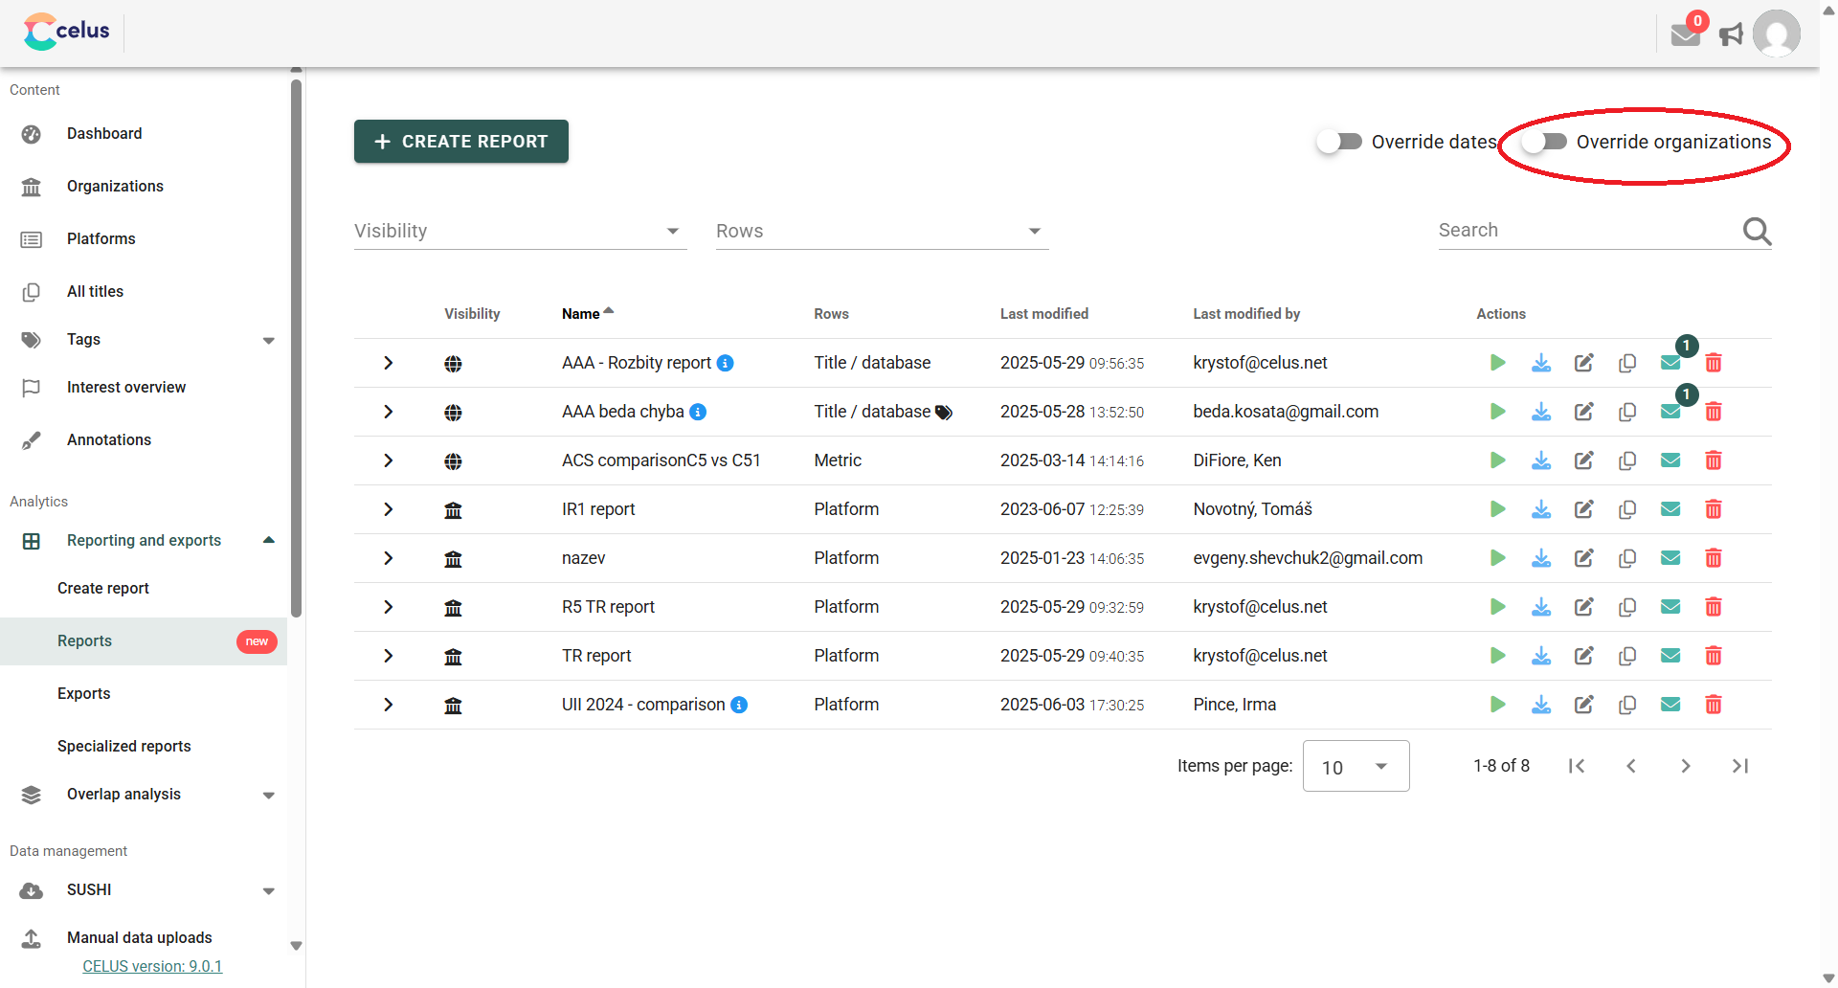Click the CREATE REPORT button
The image size is (1838, 988).
tap(461, 142)
